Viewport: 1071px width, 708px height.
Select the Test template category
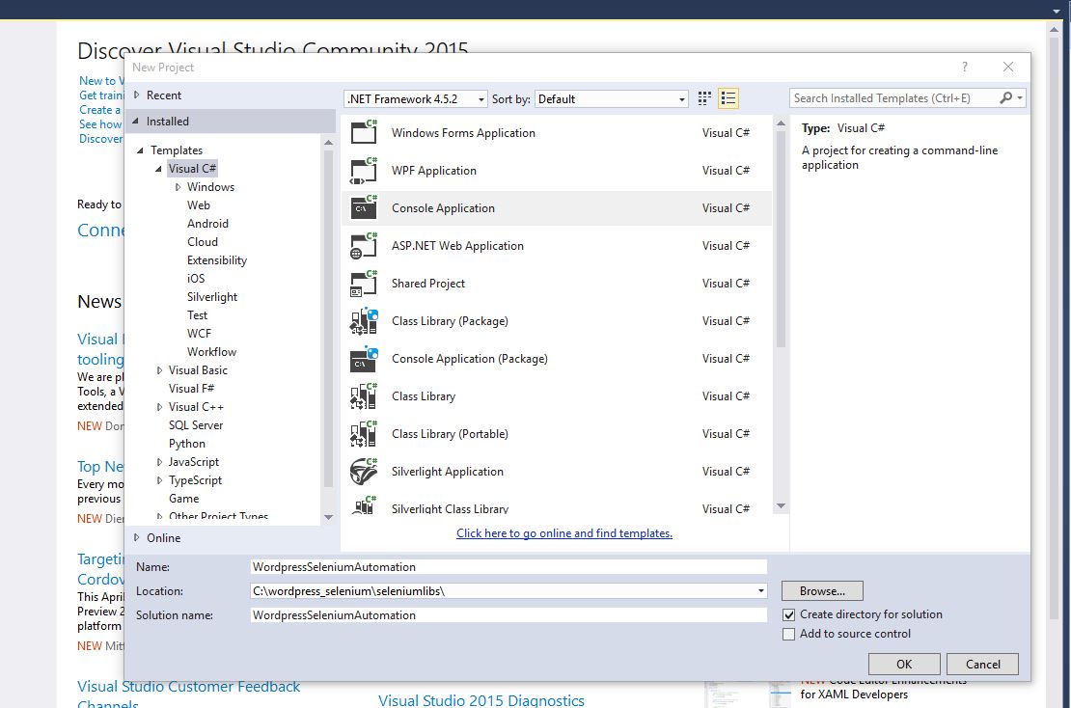coord(198,315)
